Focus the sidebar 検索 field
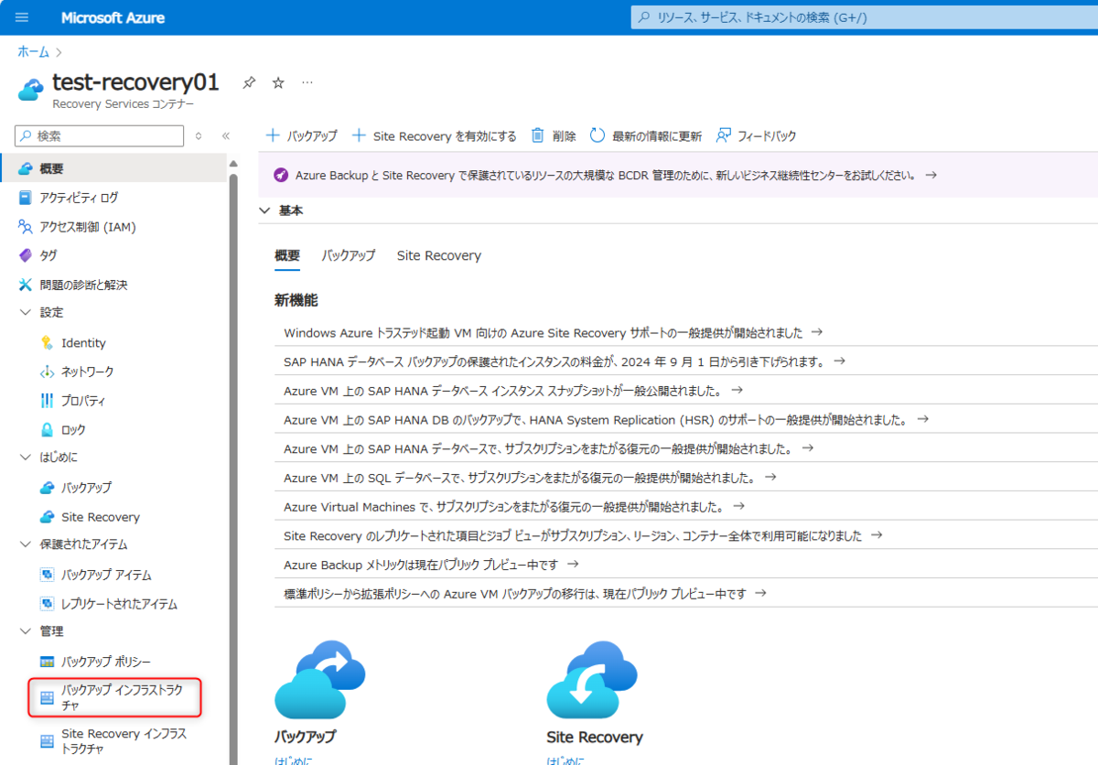This screenshot has width=1098, height=765. [100, 135]
